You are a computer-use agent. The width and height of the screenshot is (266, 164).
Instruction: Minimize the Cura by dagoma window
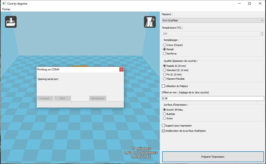point(239,3)
